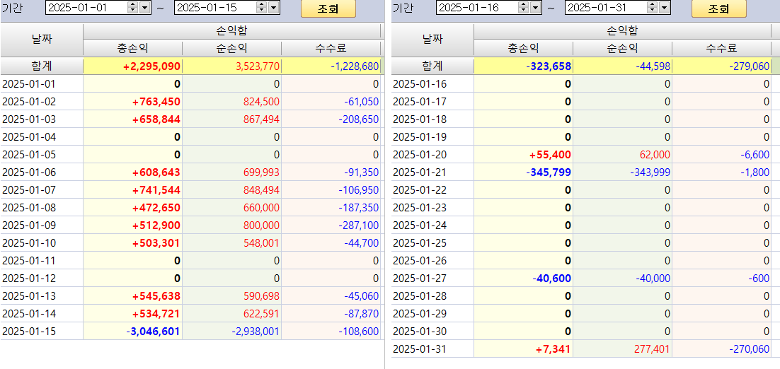Click the 날짜 column header in right table
This screenshot has height=369, width=780.
(x=432, y=40)
